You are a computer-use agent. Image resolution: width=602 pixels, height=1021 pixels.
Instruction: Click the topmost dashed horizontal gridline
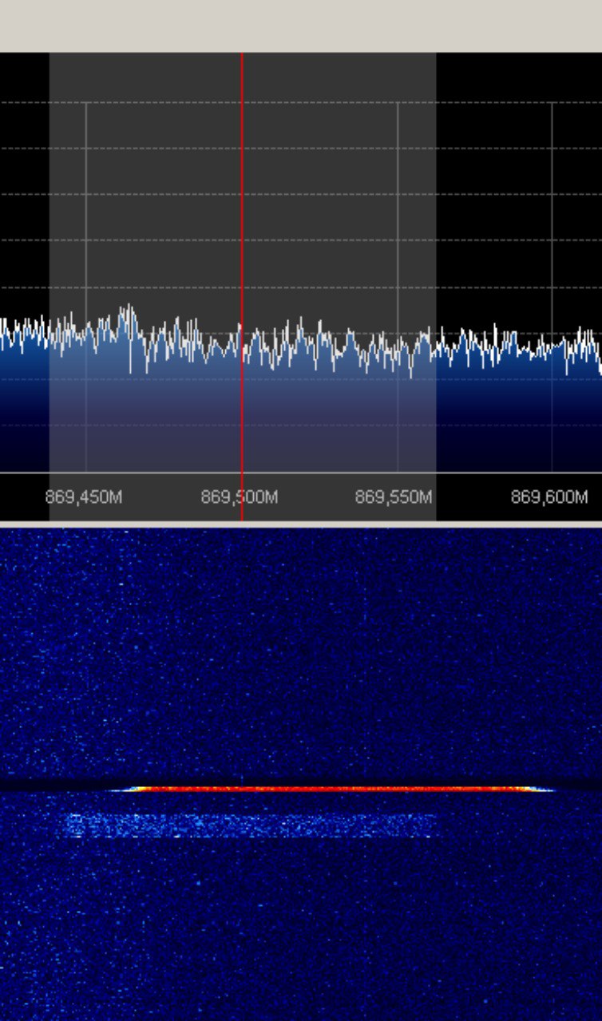point(301,102)
